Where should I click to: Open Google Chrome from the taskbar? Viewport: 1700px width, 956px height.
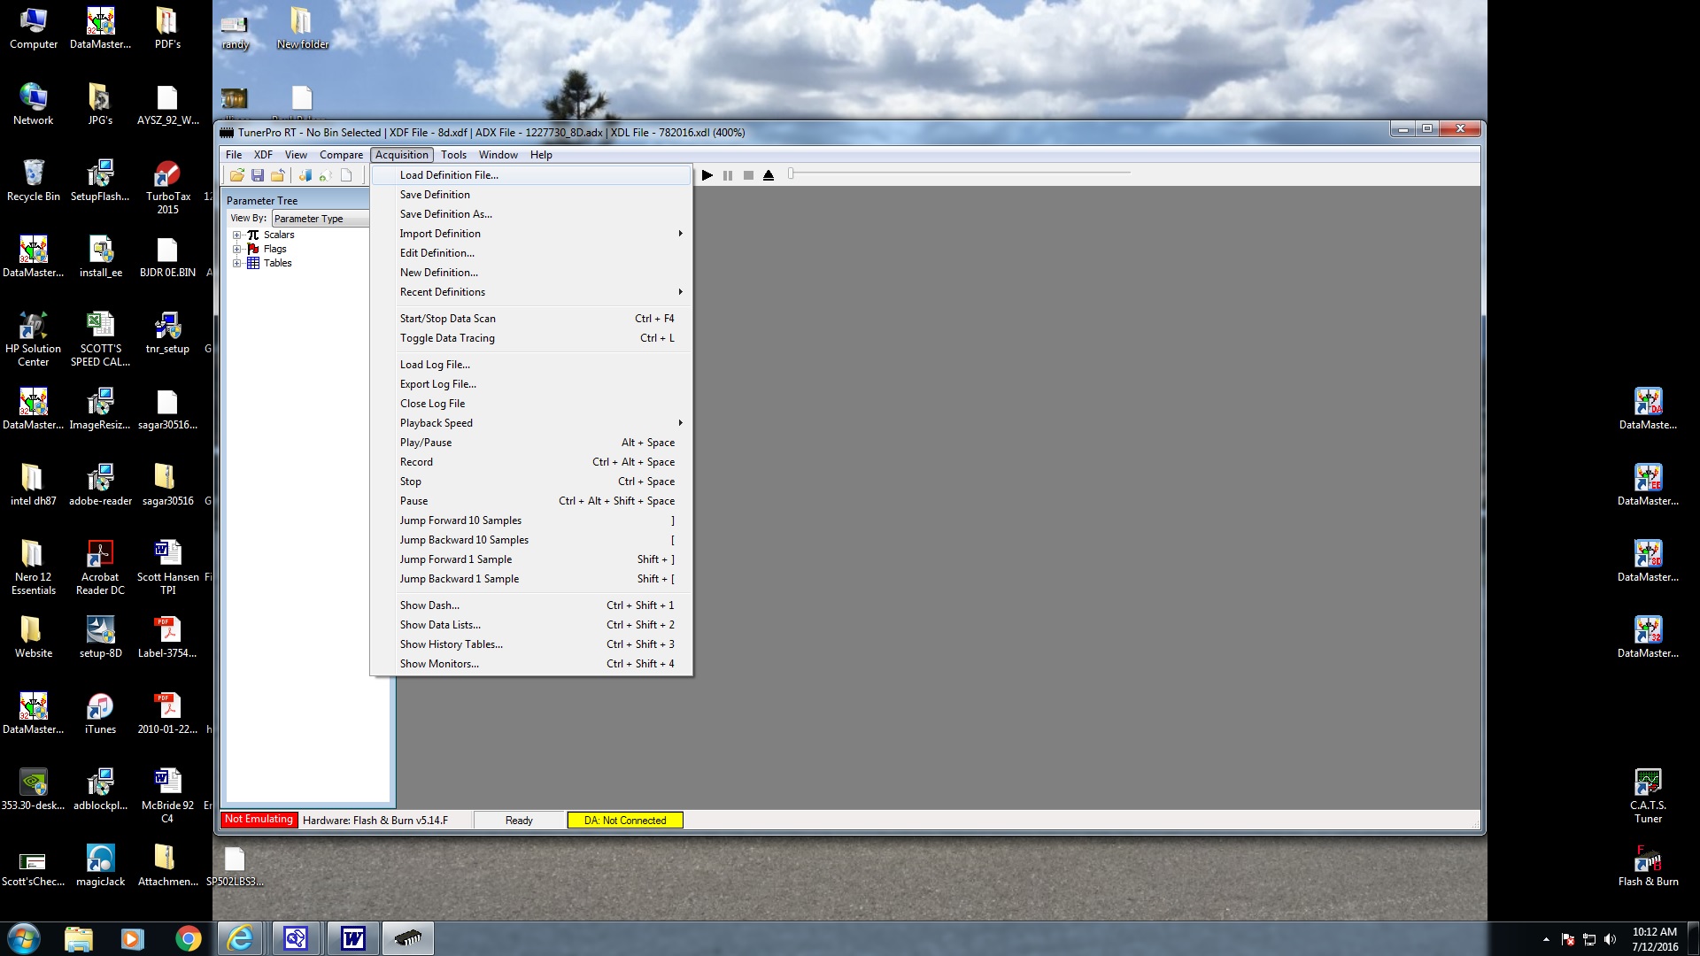(188, 938)
